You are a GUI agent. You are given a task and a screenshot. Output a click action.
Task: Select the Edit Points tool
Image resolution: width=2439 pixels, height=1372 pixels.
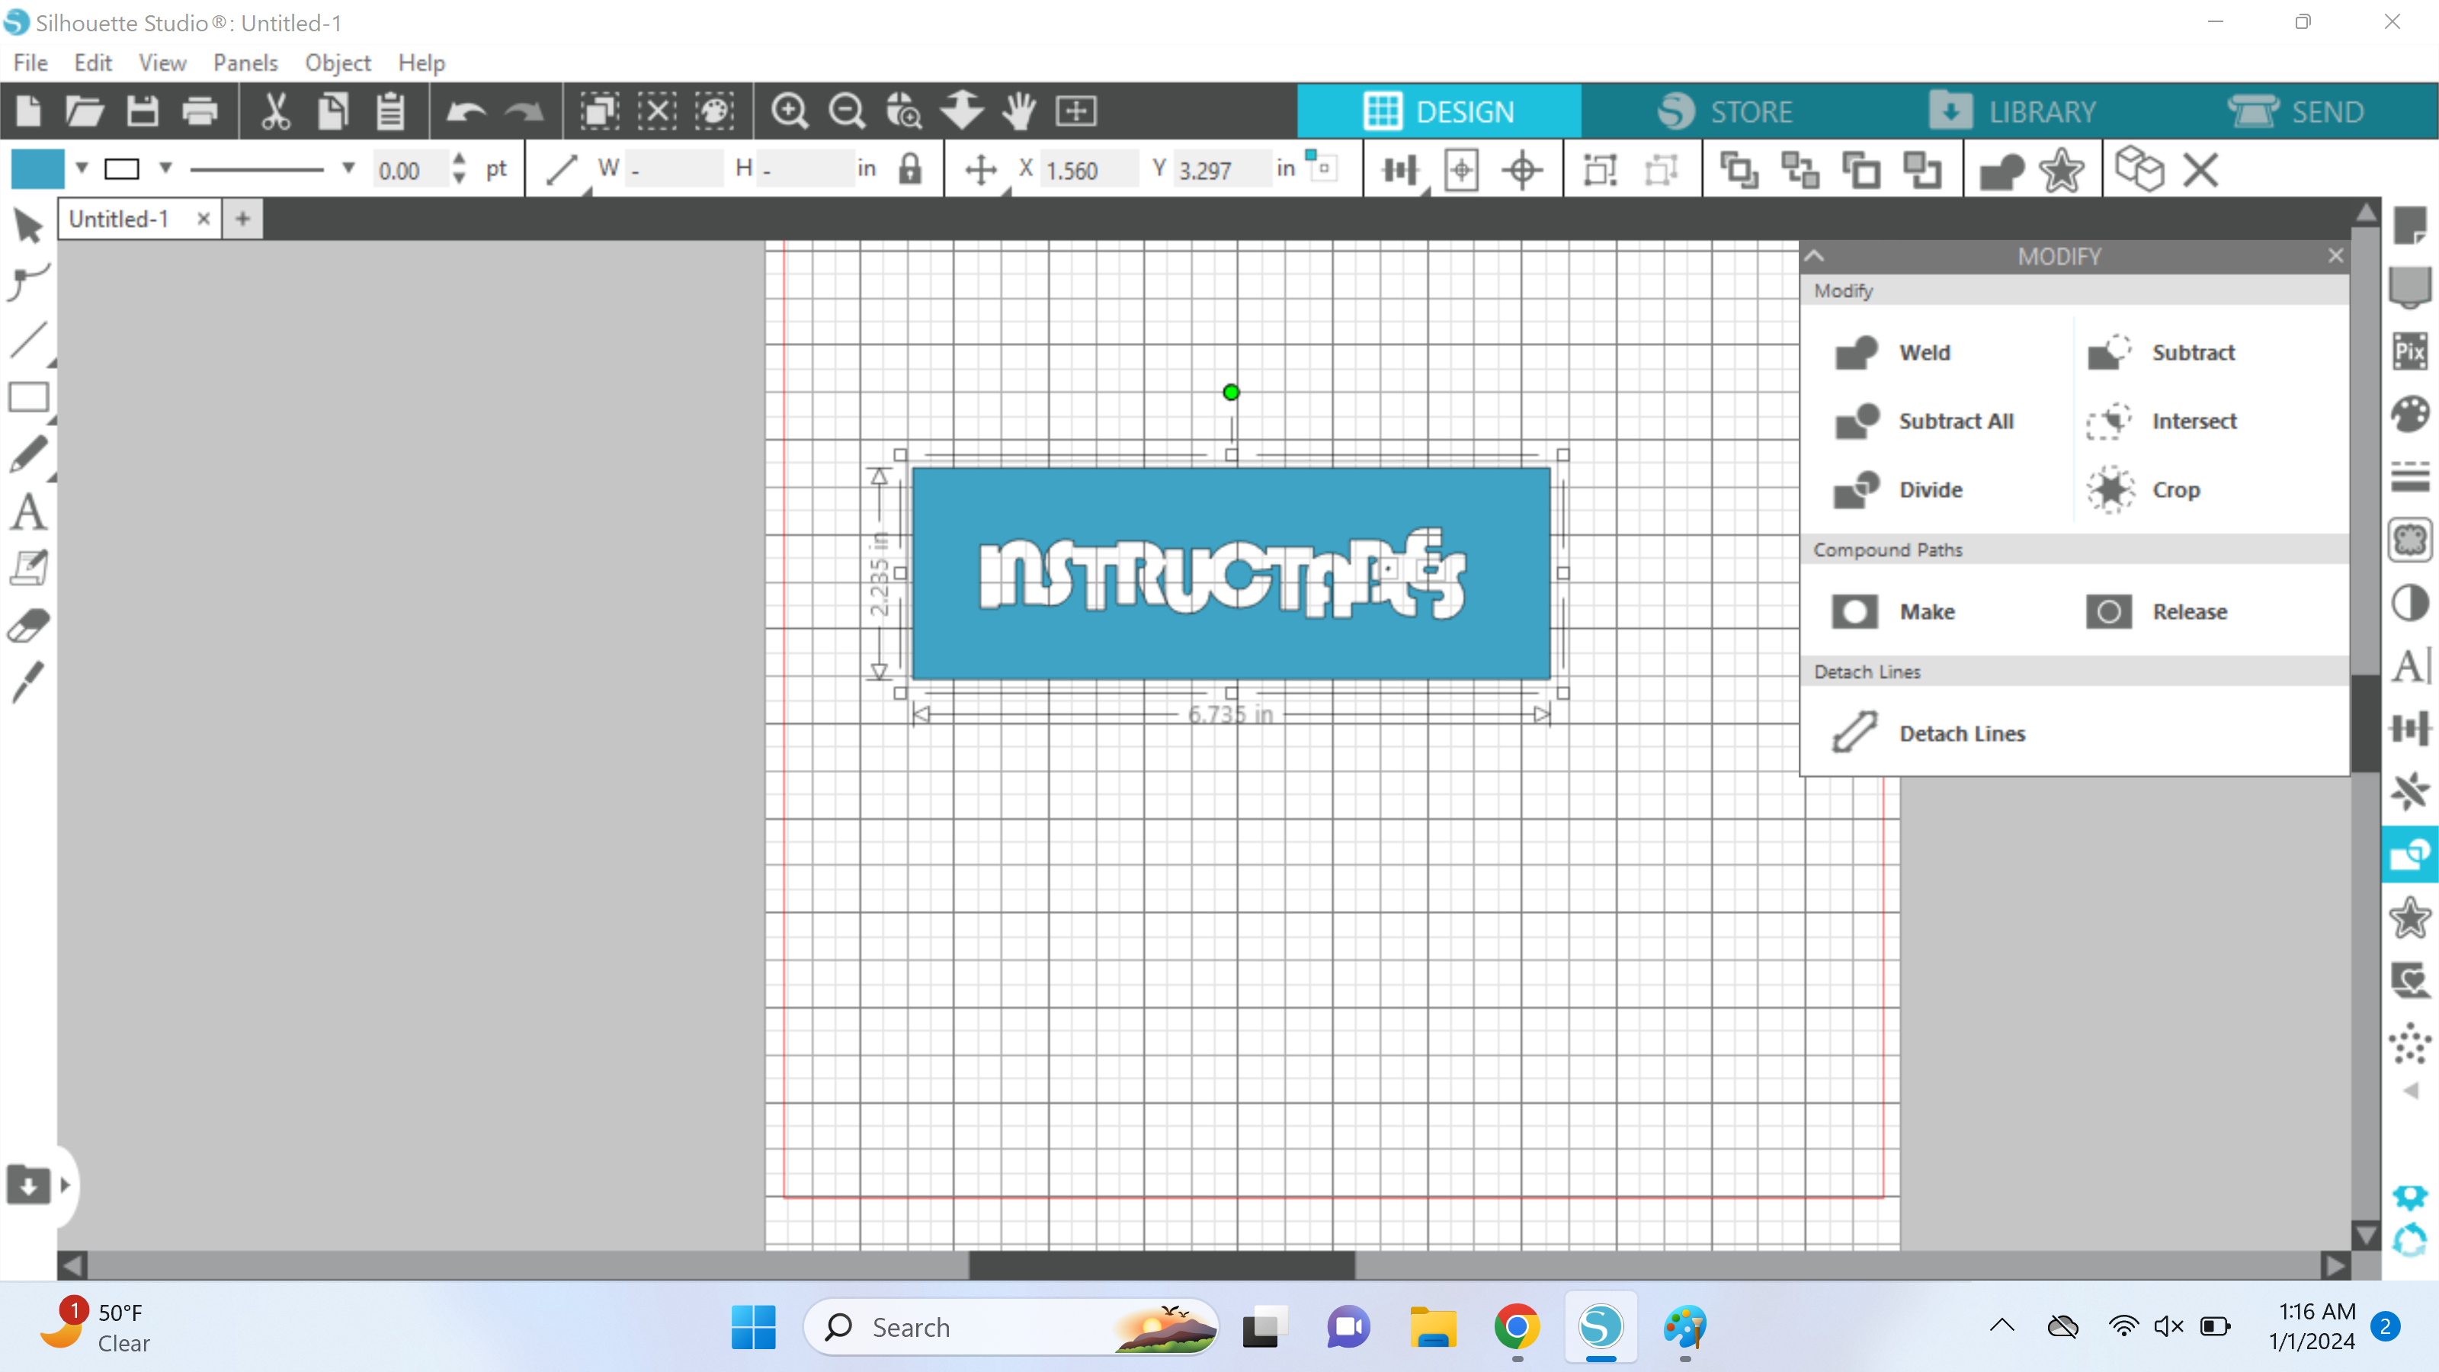(28, 281)
